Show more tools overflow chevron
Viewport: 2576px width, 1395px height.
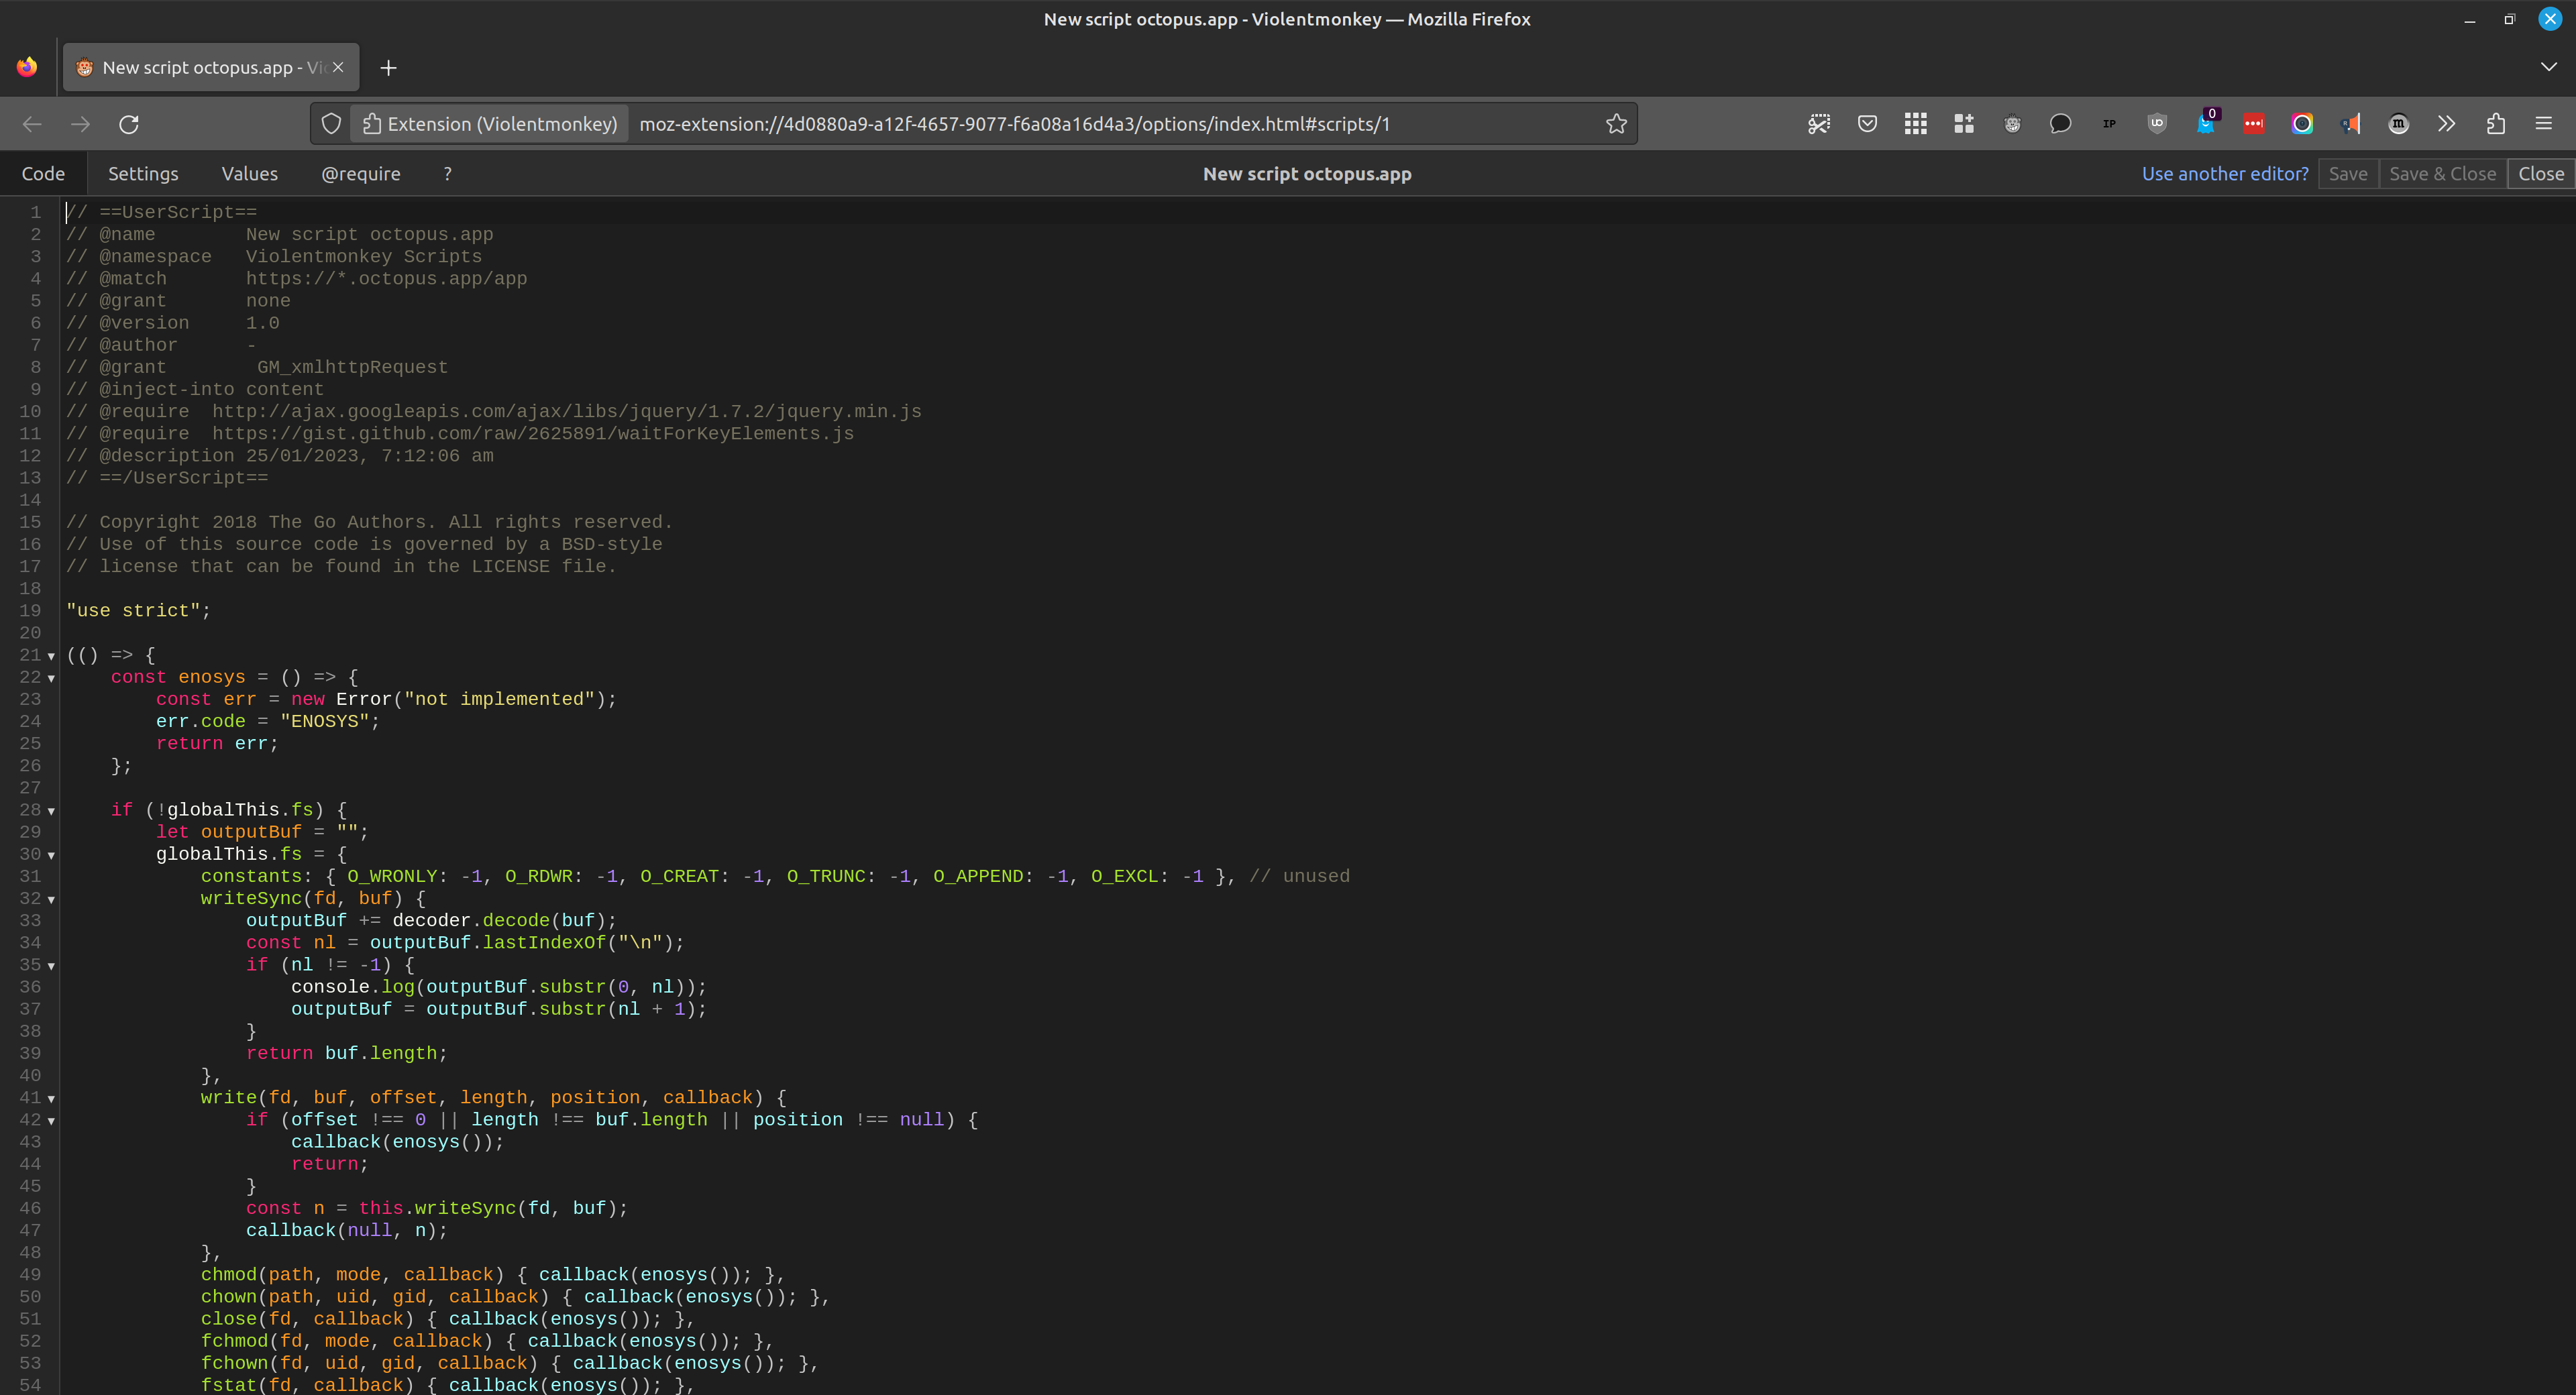[x=2446, y=124]
